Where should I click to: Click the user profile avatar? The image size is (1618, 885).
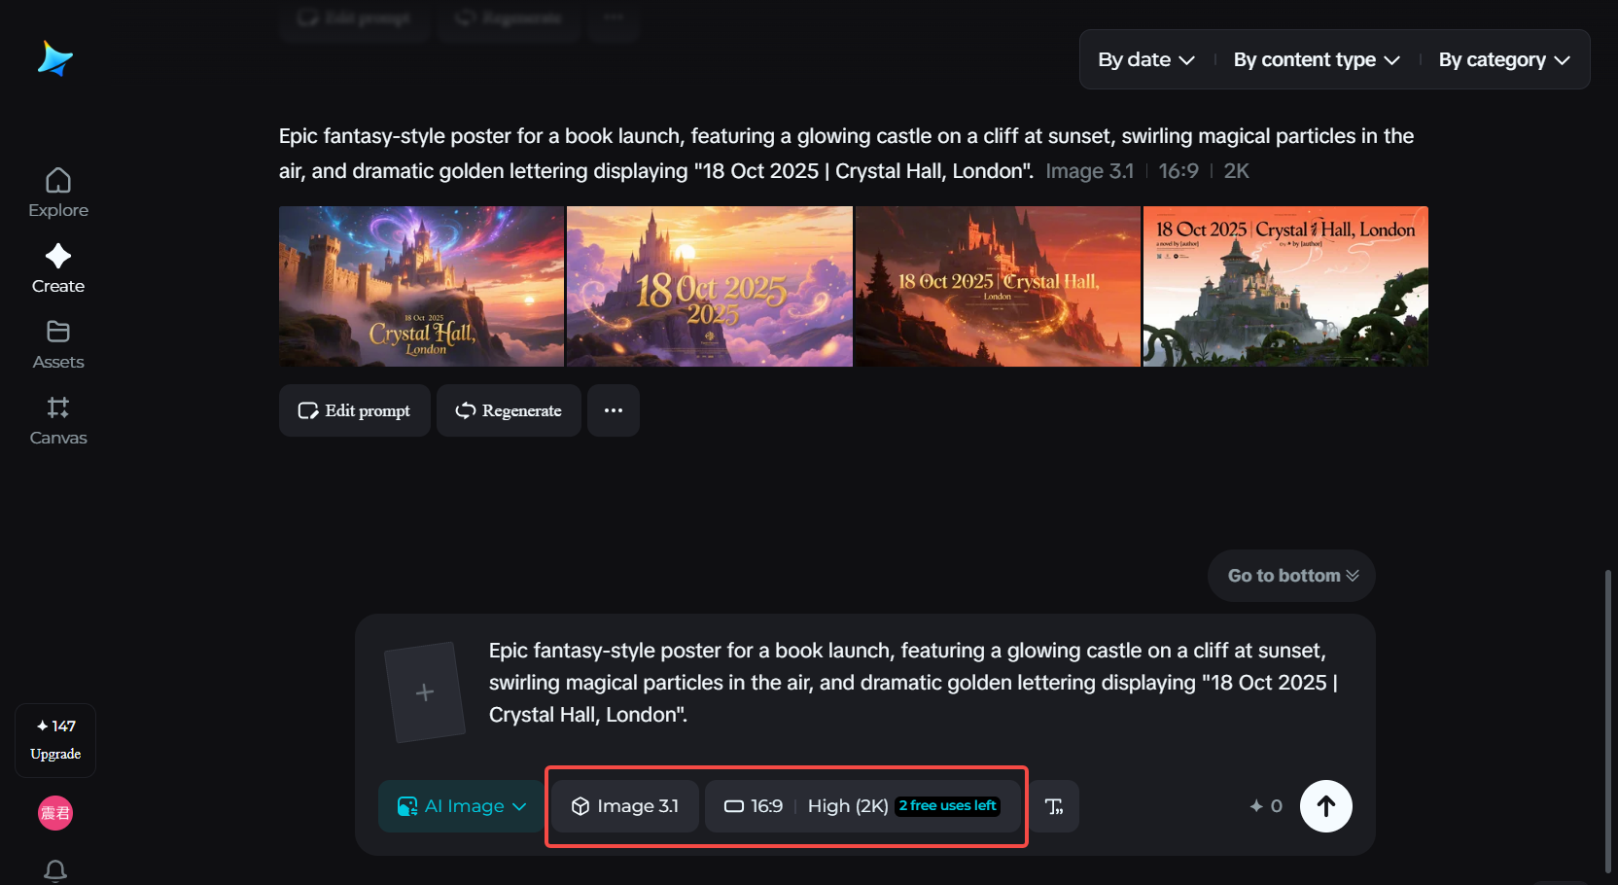[x=55, y=813]
